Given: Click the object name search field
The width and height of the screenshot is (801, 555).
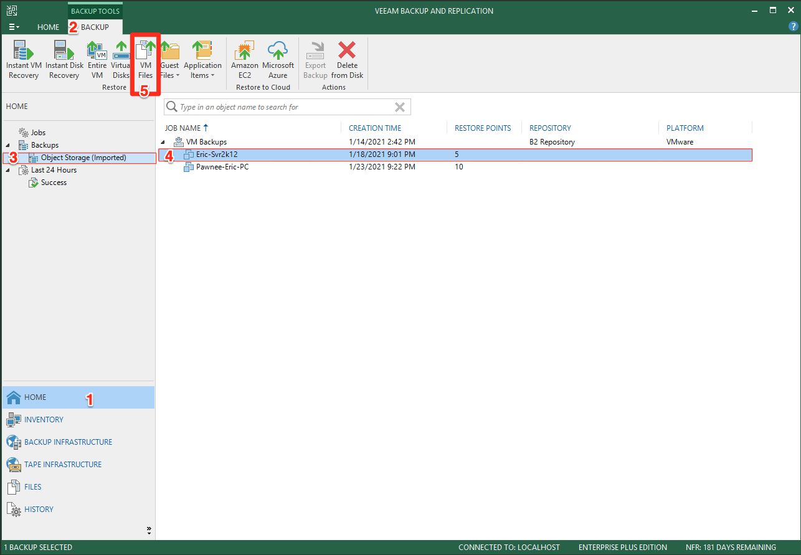Looking at the screenshot, I should tap(287, 107).
